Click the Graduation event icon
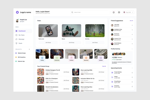Viewport: 150px width, 100px height. pyautogui.click(x=112, y=86)
